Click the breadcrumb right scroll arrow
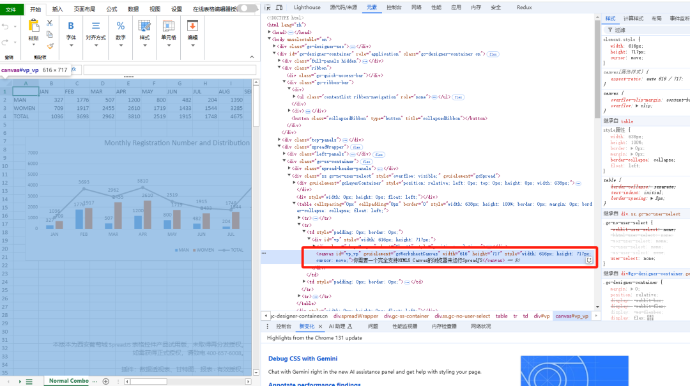 pos(596,316)
